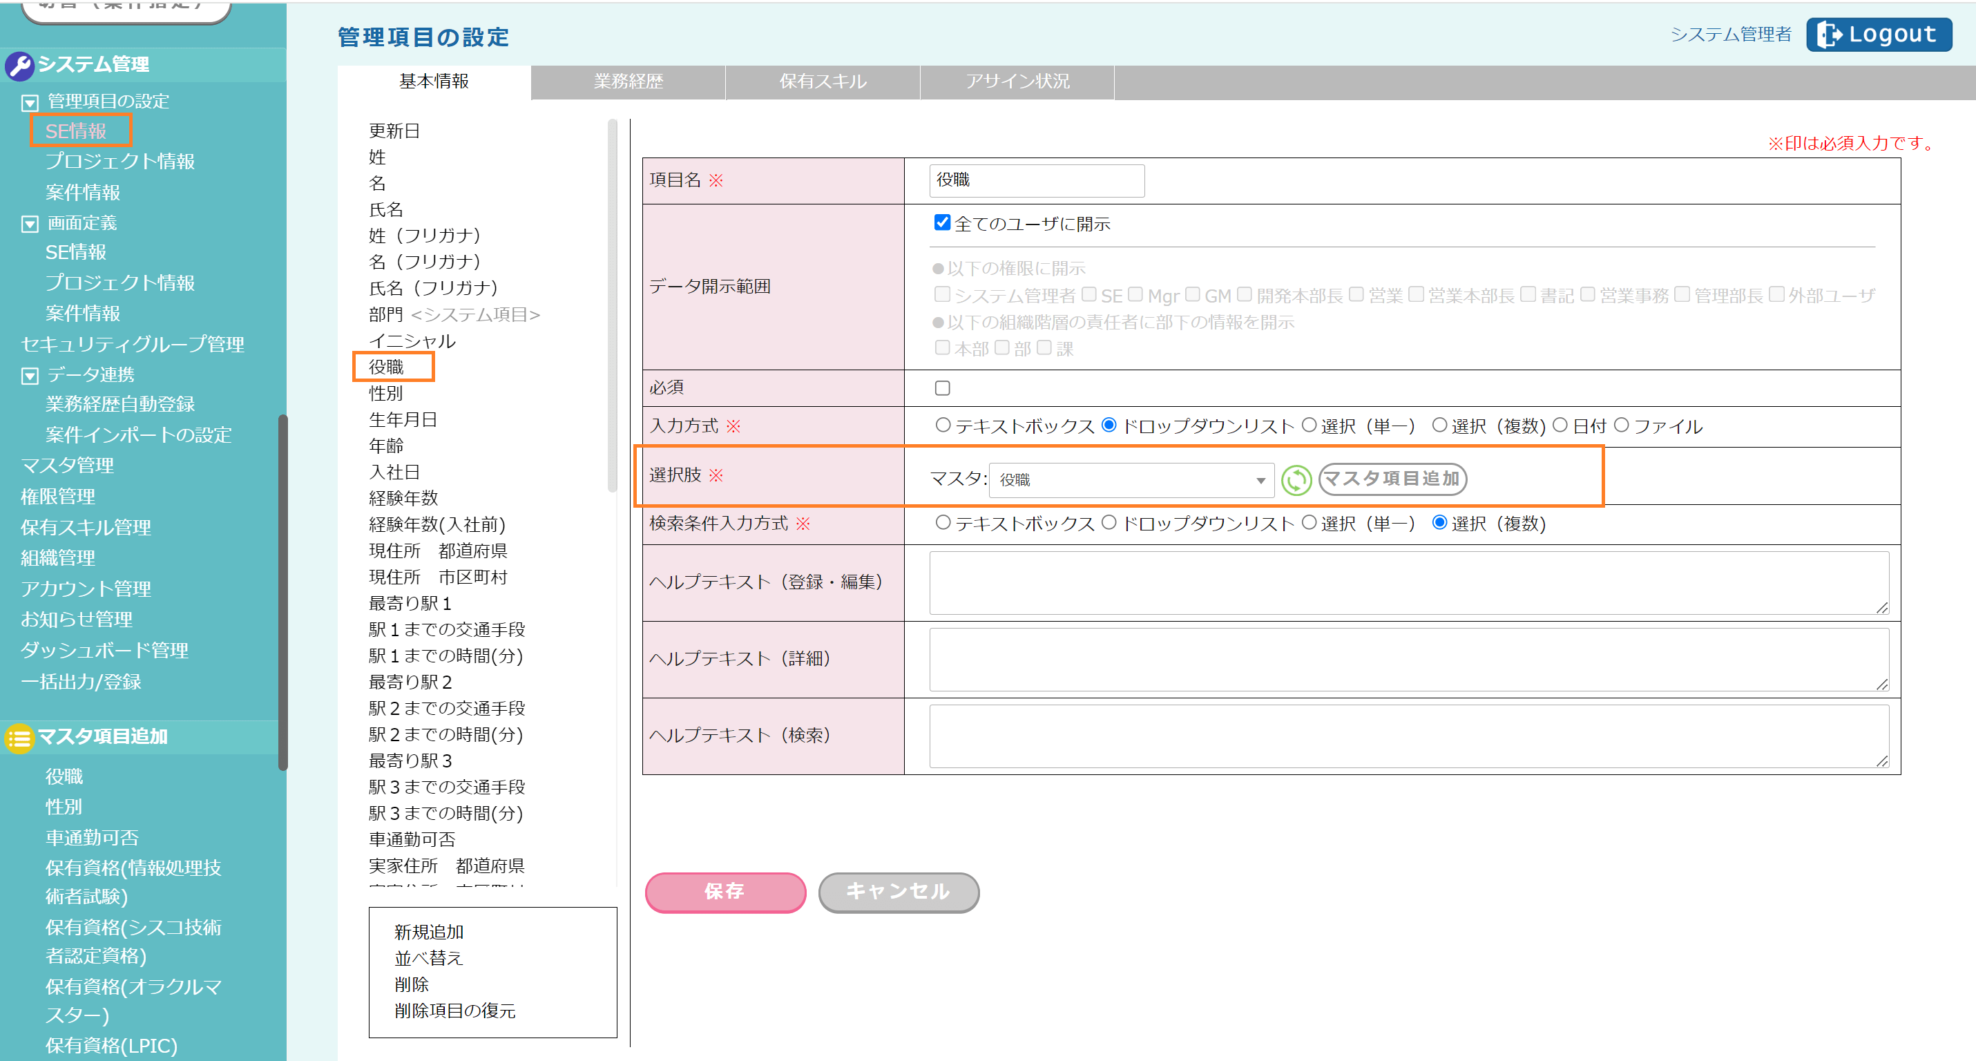This screenshot has height=1061, width=1976.
Task: Select 性別 in the item list
Action: [x=386, y=394]
